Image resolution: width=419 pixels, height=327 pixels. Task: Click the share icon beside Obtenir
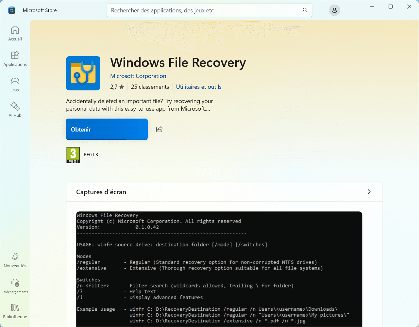click(x=159, y=129)
